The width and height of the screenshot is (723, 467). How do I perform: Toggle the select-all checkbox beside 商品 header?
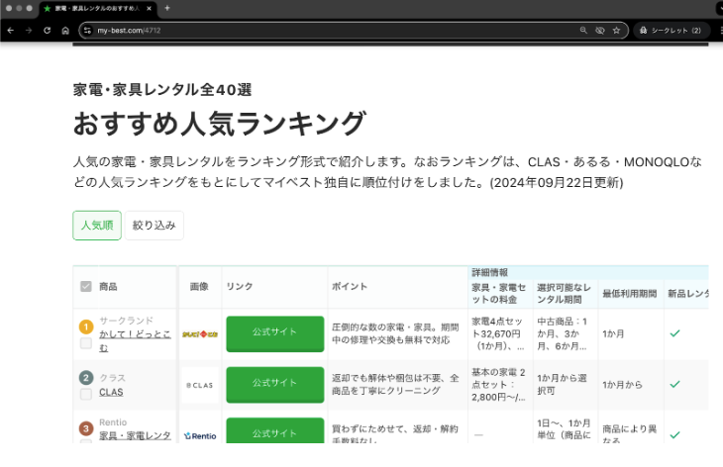86,287
